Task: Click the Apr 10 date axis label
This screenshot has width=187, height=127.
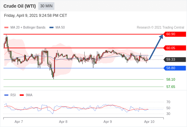Action: tap(149, 122)
